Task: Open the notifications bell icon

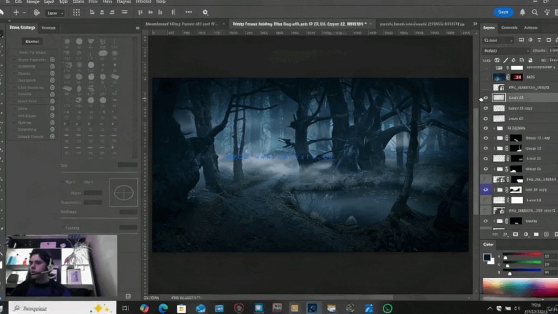Action: pyautogui.click(x=523, y=12)
